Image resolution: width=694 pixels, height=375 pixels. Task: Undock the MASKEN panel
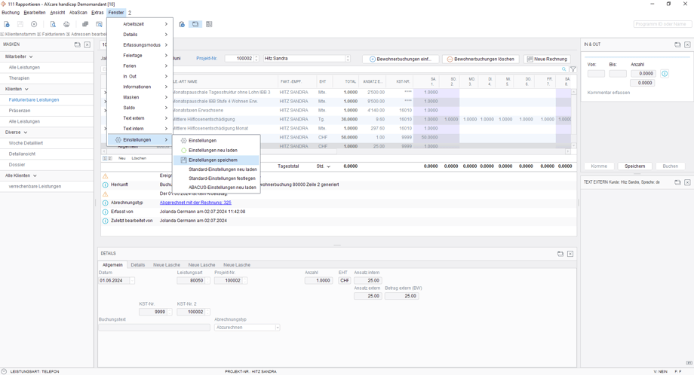(78, 44)
